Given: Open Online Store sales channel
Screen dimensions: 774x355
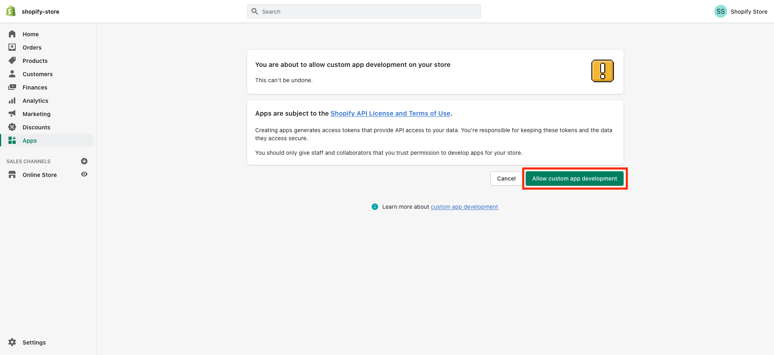Looking at the screenshot, I should [x=40, y=175].
